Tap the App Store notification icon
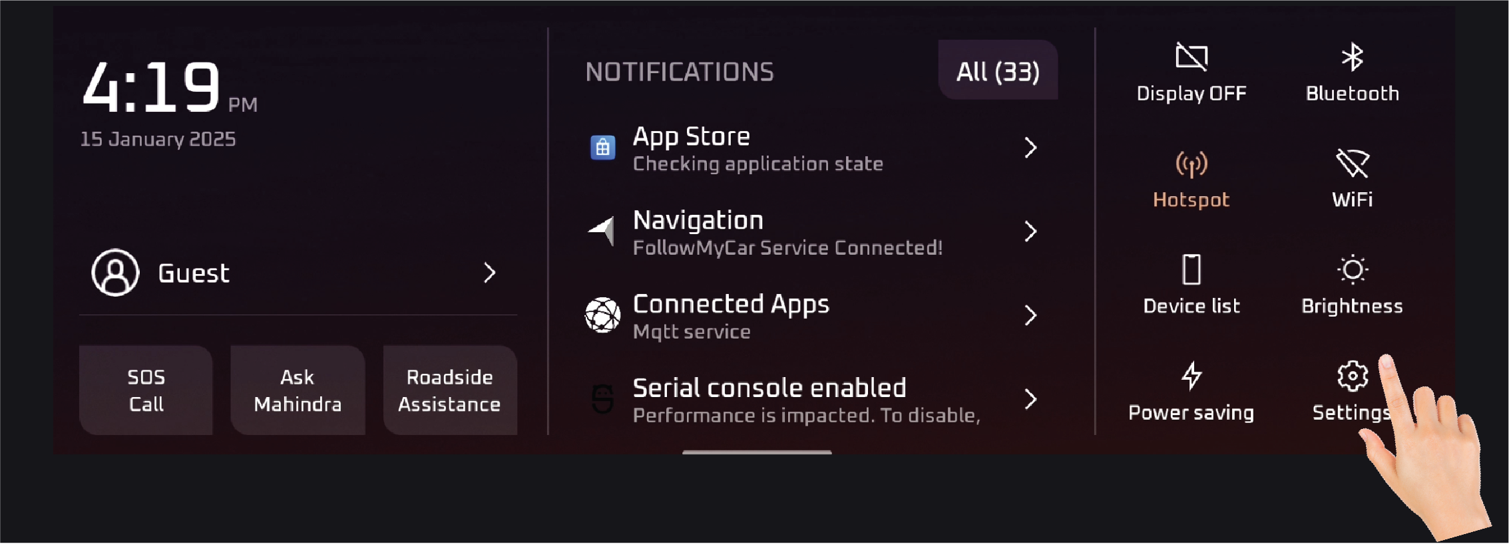Viewport: 1509px width, 556px height. pos(602,147)
